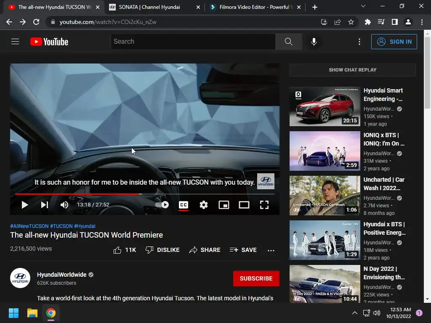Image resolution: width=431 pixels, height=323 pixels.
Task: Open Uncharted Car Wash video thumbnail
Action: tap(325, 196)
